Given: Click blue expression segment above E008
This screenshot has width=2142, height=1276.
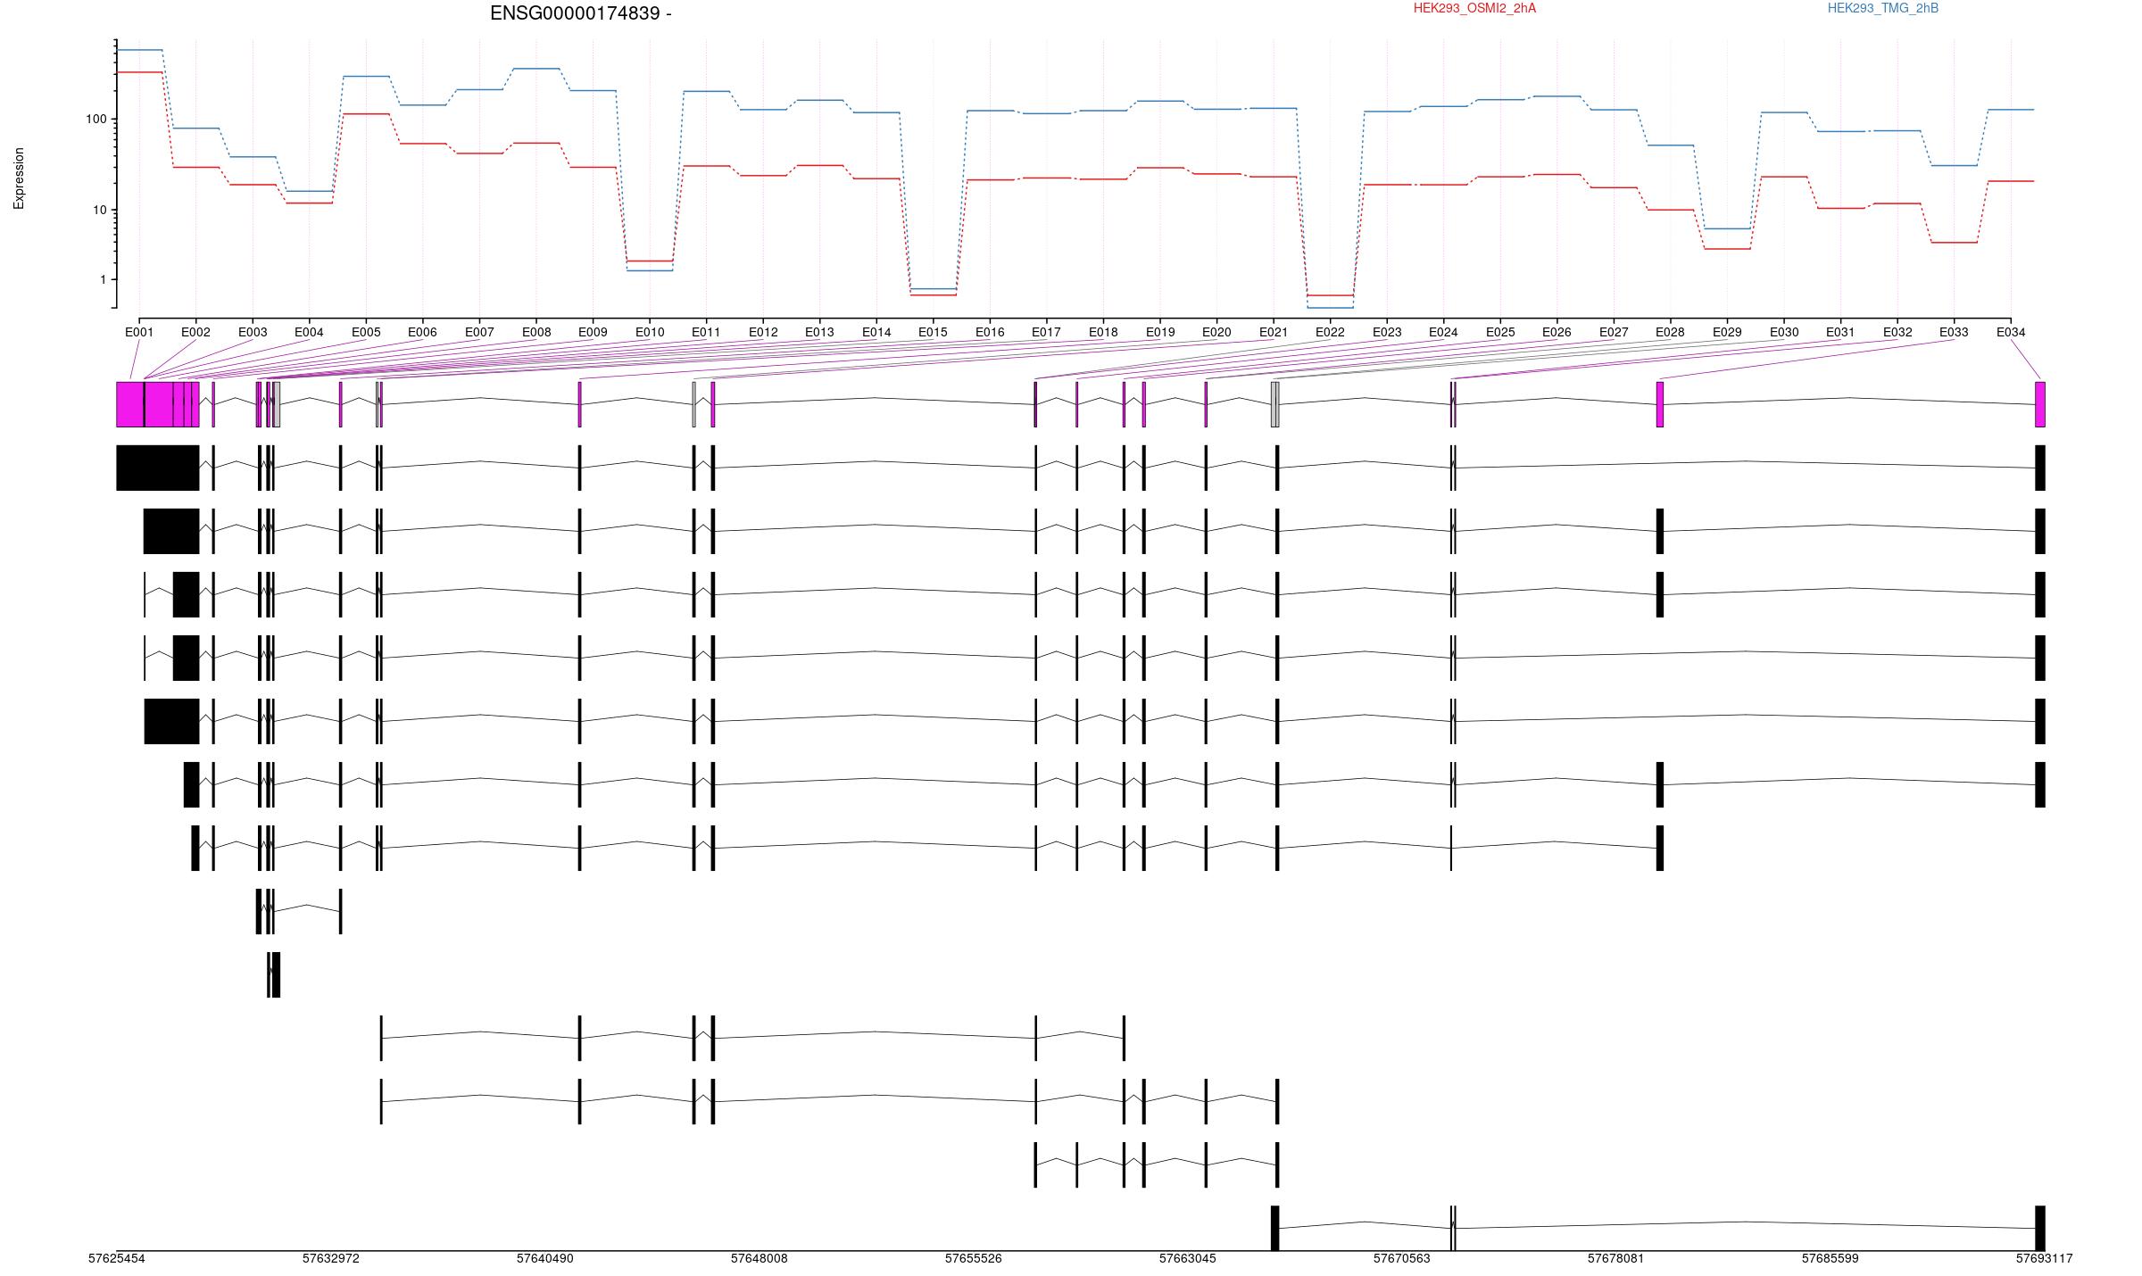Looking at the screenshot, I should point(536,69).
